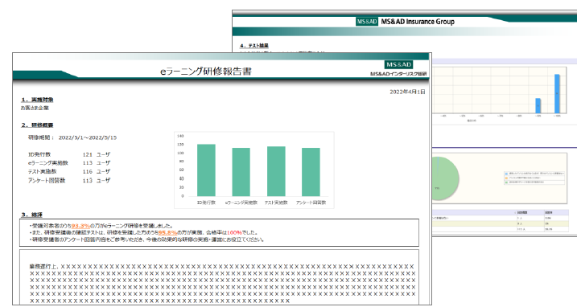Image resolution: width=577 pixels, height=307 pixels.
Task: Click the MS&AD logo on the front report
Action: (398, 65)
